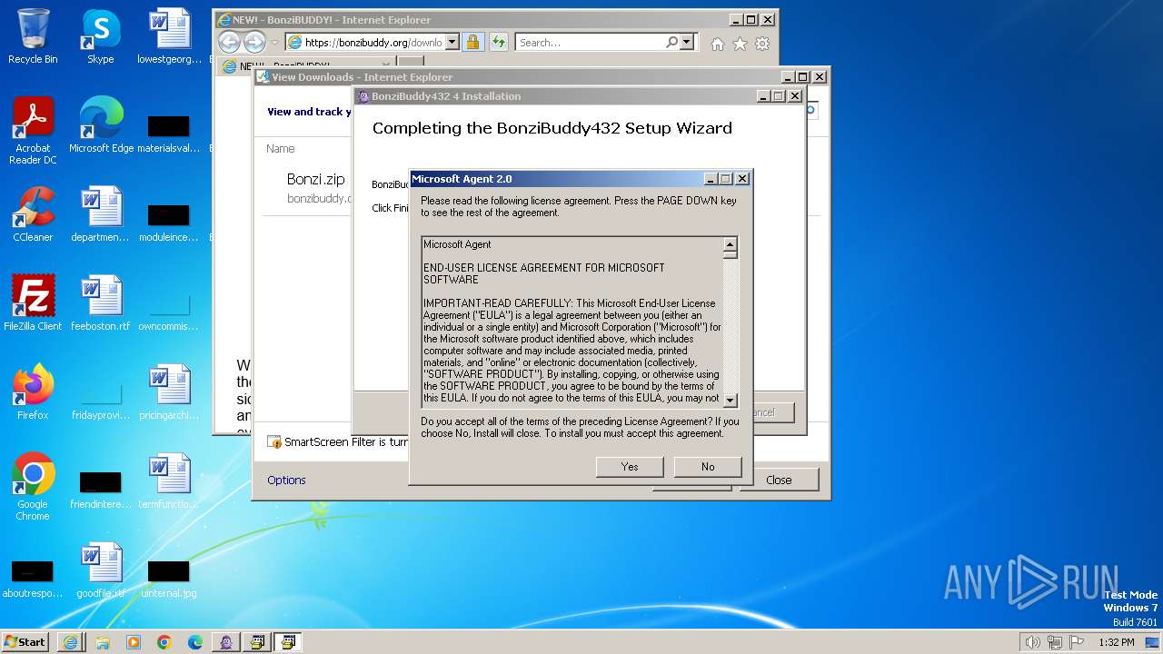
Task: Select the lowestgeorg document on desktop
Action: coord(169,36)
